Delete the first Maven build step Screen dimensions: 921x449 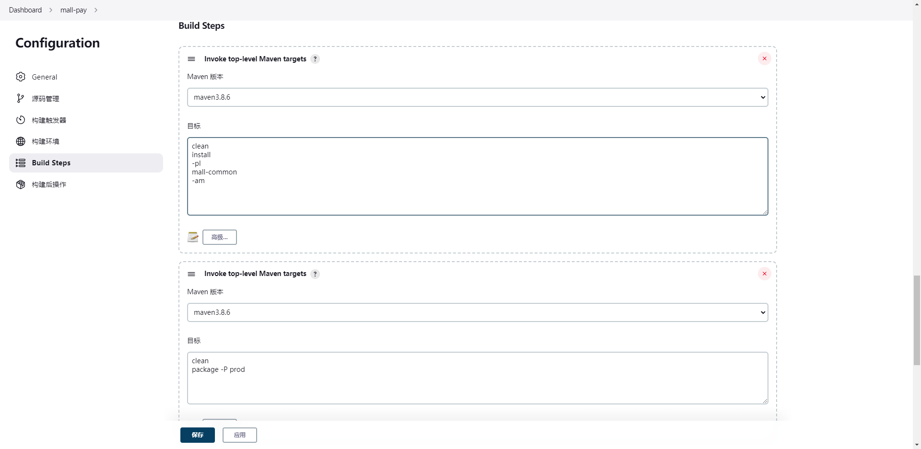[x=764, y=58]
